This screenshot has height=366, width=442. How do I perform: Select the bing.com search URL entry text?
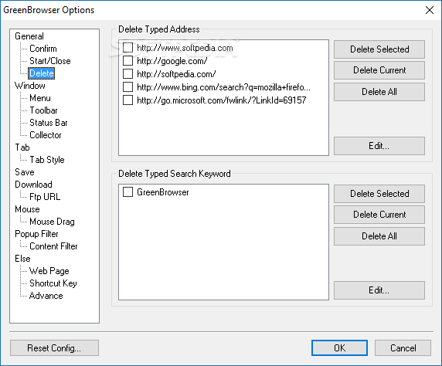click(x=223, y=87)
